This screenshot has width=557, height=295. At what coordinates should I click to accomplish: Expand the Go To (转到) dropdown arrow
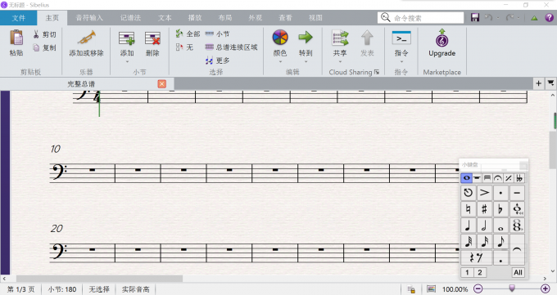tap(306, 61)
